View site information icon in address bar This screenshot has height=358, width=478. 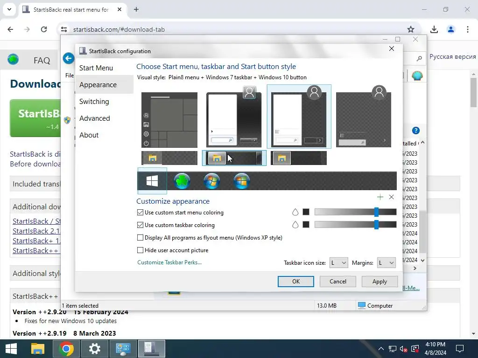click(x=64, y=29)
